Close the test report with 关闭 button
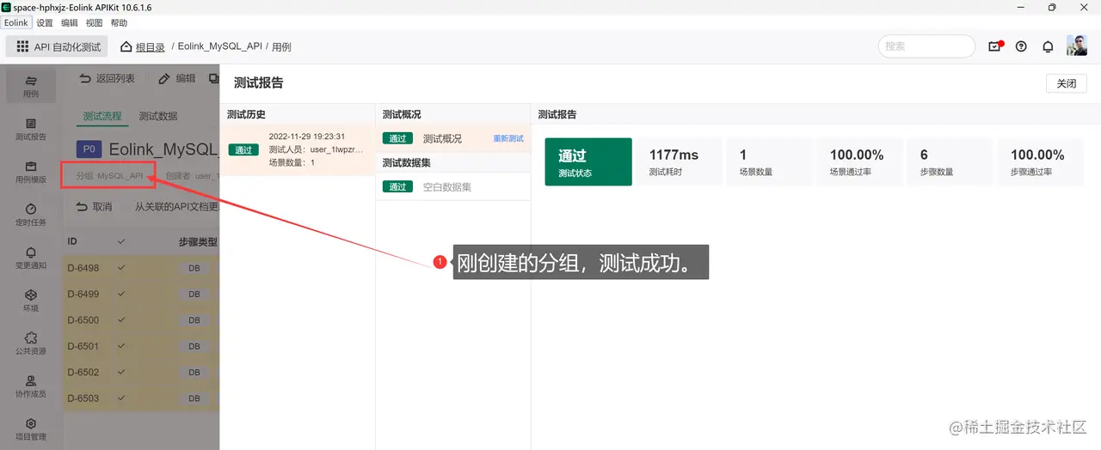 (1067, 83)
